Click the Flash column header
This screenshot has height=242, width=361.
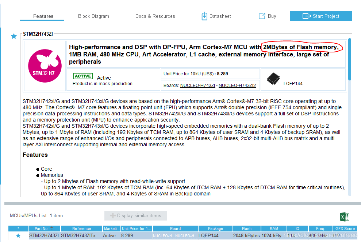[247, 229]
